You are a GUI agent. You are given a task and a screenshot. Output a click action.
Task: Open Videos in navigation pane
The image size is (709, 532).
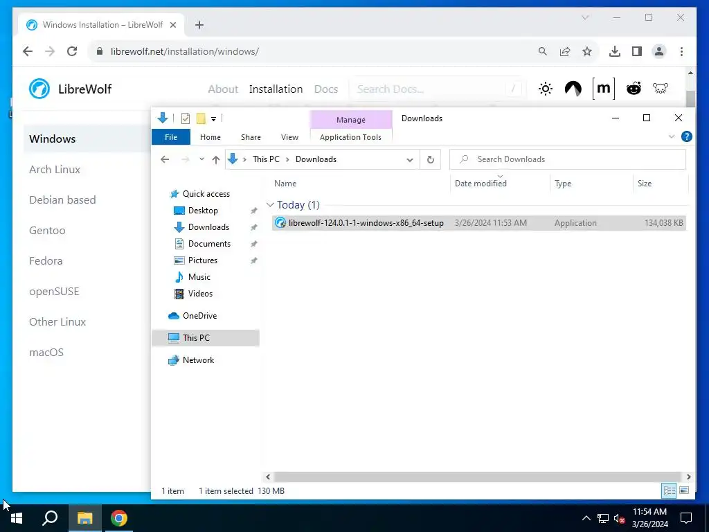200,294
